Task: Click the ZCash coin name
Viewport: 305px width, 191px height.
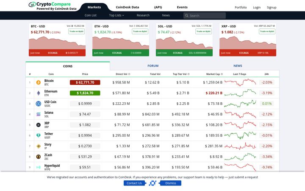Action: 48,155
